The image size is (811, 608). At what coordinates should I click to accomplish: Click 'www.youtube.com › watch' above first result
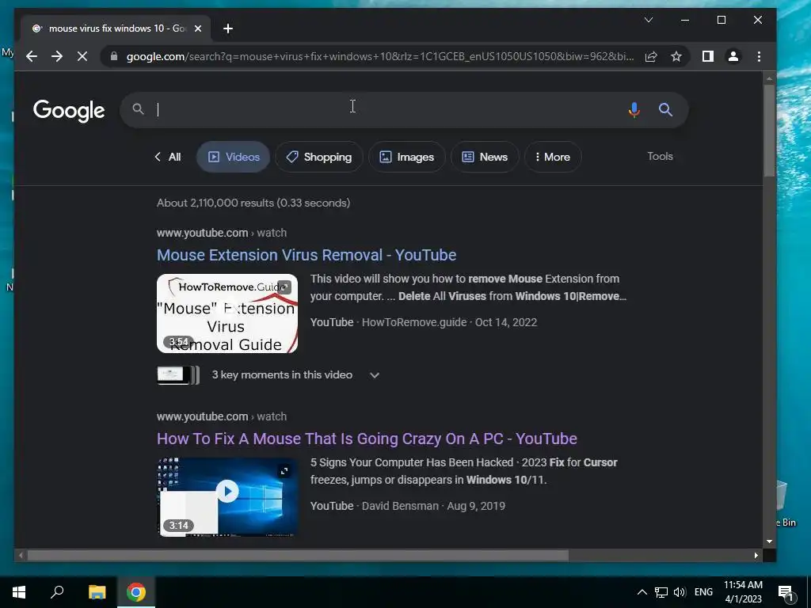click(x=222, y=233)
